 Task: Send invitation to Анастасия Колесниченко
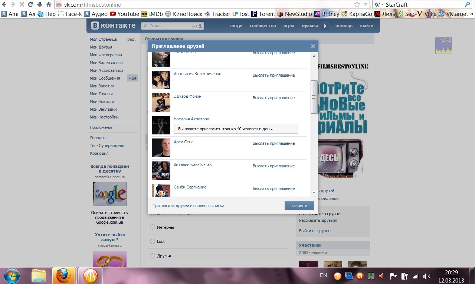tap(273, 75)
